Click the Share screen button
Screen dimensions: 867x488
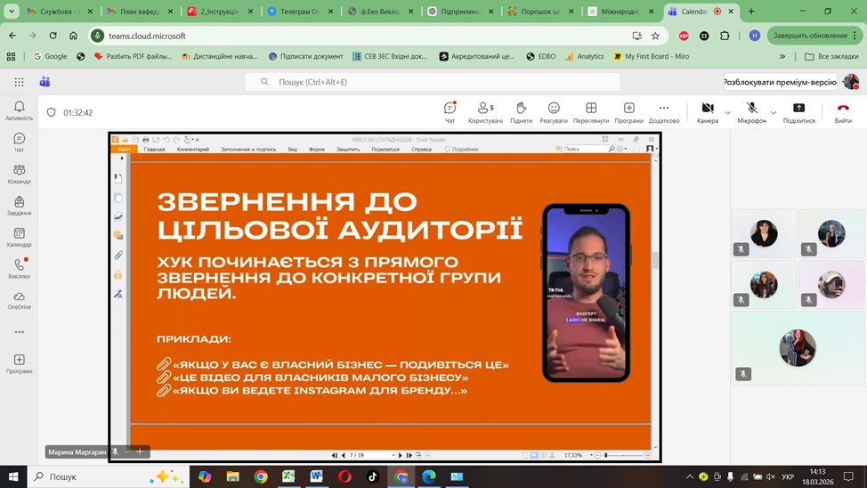coord(798,111)
